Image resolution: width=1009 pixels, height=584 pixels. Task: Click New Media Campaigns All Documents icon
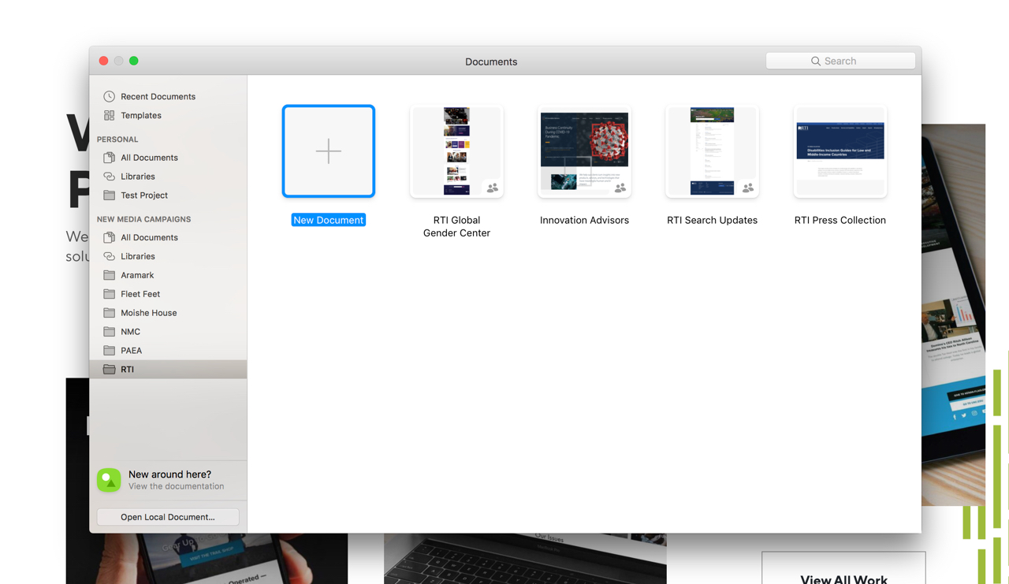pyautogui.click(x=110, y=237)
